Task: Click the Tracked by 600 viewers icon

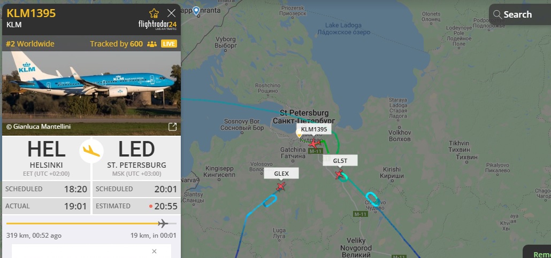Action: pyautogui.click(x=152, y=44)
